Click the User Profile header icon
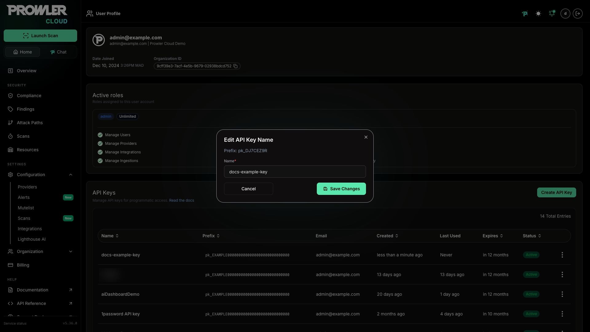 pos(90,14)
